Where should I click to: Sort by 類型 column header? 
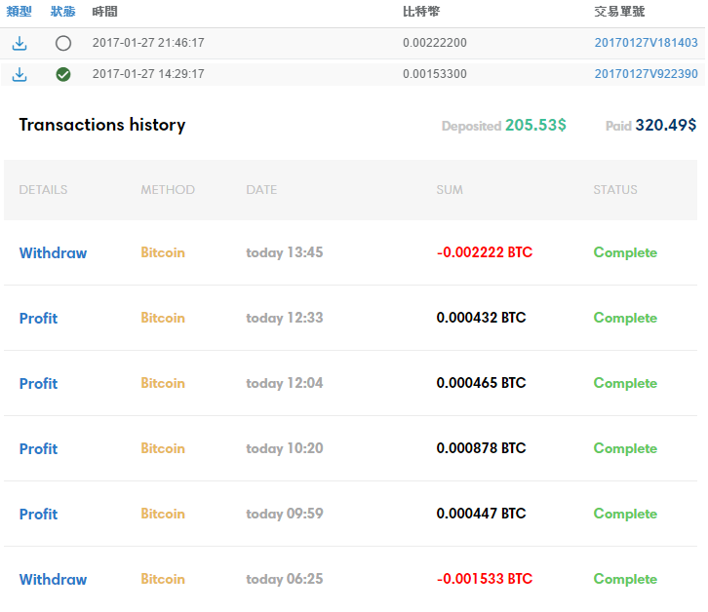[19, 12]
